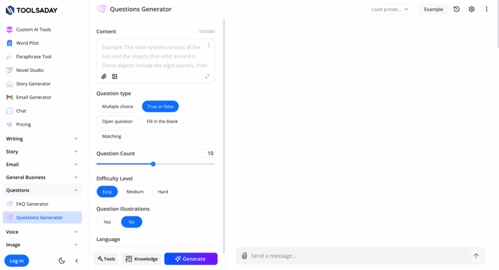499x270 pixels.
Task: Expand the Content text area
Action: [x=208, y=76]
